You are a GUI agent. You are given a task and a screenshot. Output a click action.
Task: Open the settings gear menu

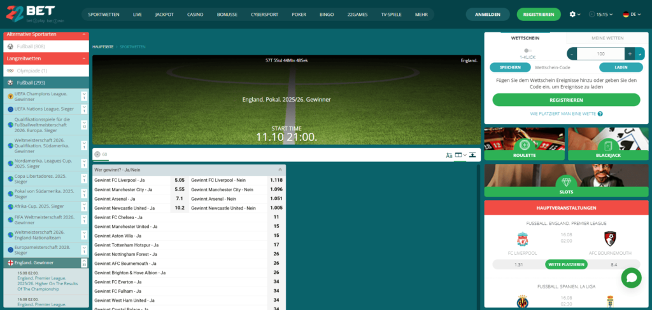coord(572,14)
